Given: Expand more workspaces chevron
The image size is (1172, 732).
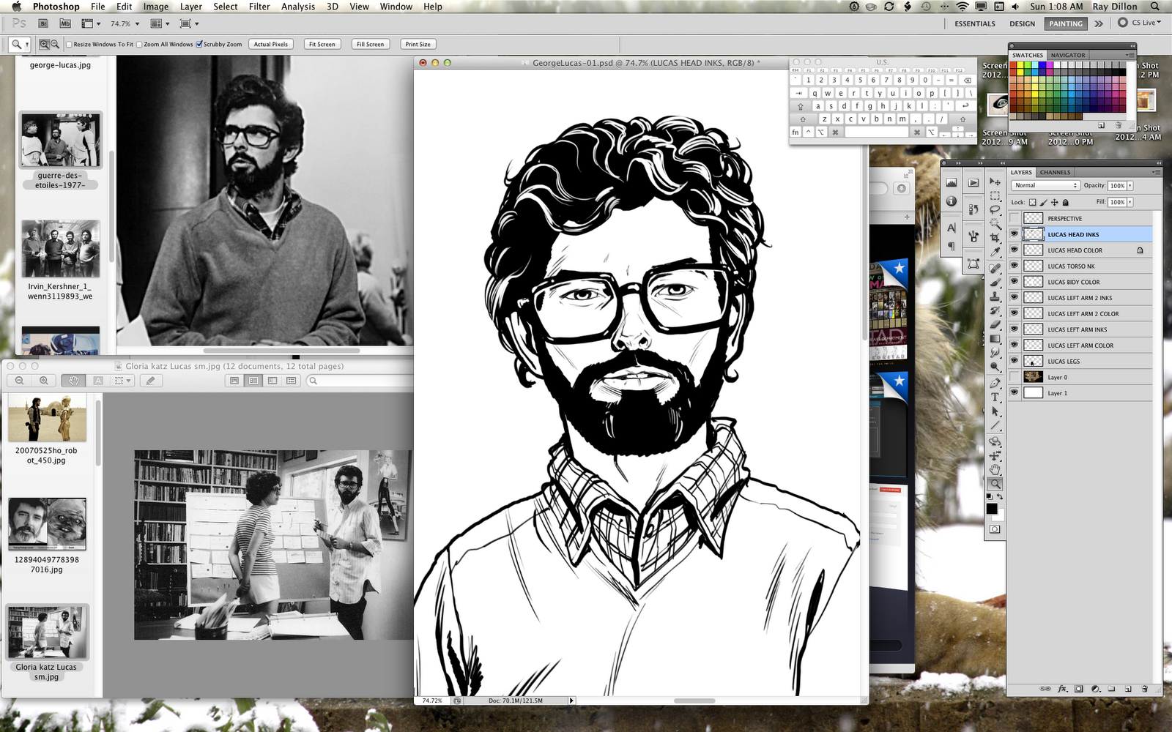Looking at the screenshot, I should point(1099,23).
